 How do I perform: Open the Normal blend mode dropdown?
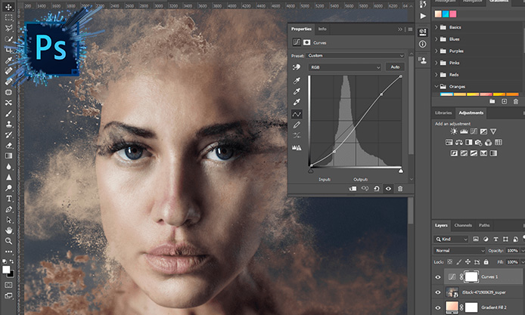click(459, 251)
